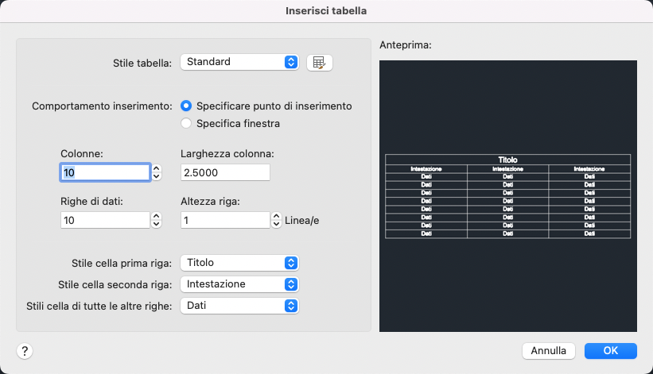
Task: Open Stile cella seconda riga dropdown
Action: 239,283
